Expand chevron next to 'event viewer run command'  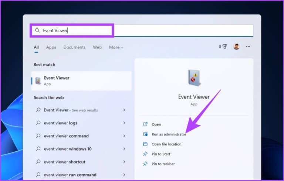tap(124, 175)
